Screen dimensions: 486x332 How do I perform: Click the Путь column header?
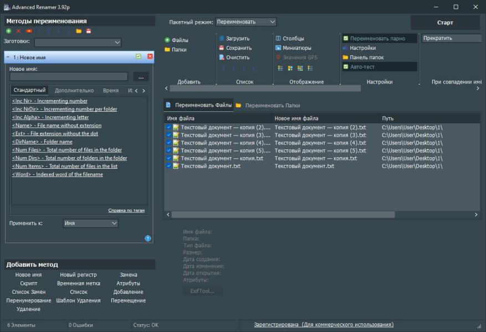pos(429,118)
